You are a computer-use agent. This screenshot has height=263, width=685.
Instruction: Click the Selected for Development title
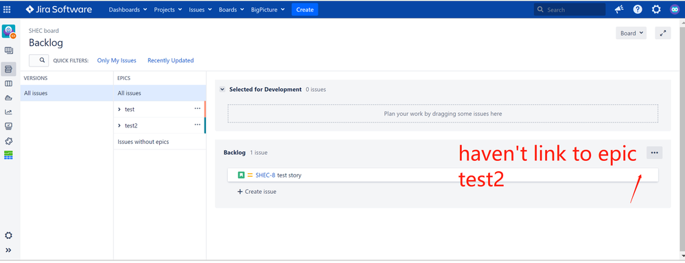pos(265,90)
